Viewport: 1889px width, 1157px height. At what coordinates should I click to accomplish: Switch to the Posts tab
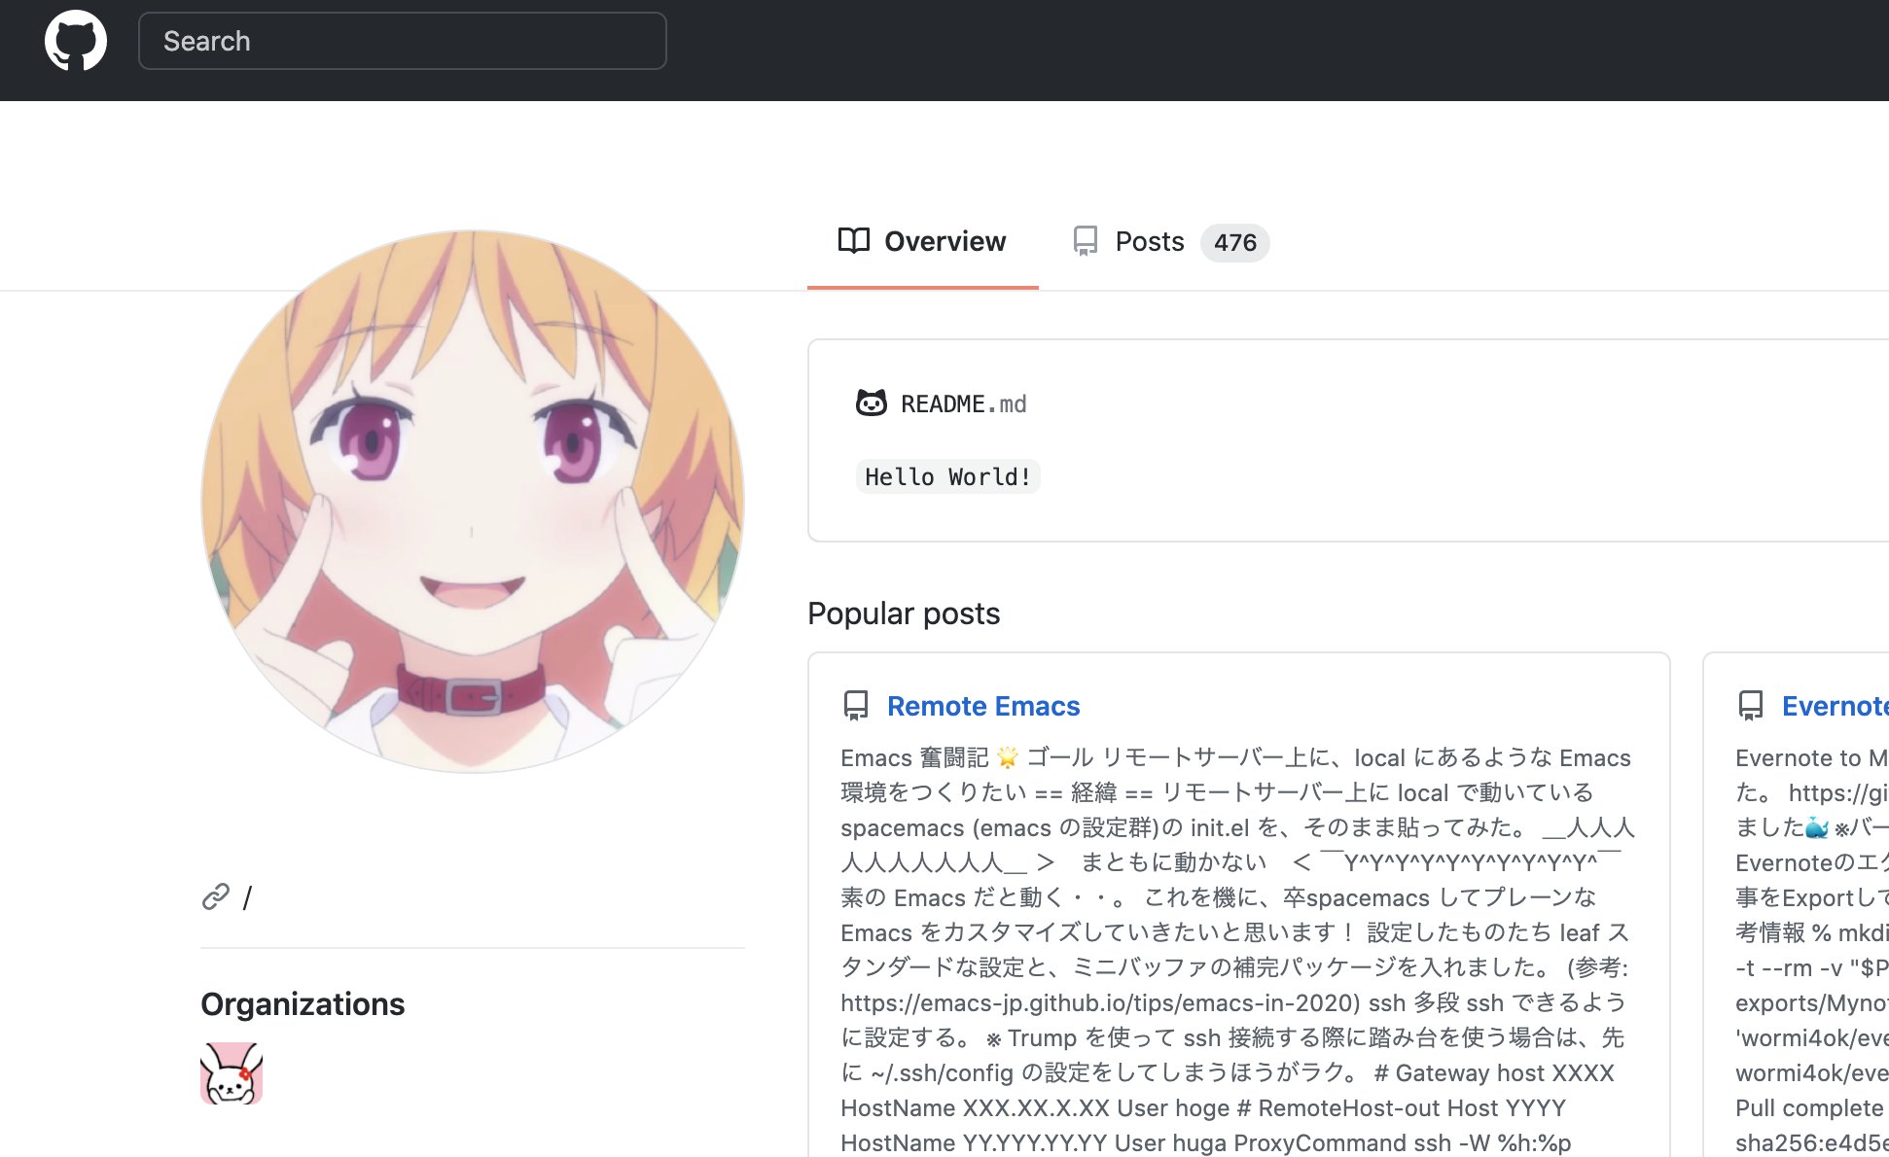coord(1149,241)
